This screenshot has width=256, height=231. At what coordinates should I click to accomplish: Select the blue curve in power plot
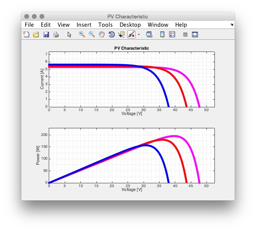tap(161, 155)
